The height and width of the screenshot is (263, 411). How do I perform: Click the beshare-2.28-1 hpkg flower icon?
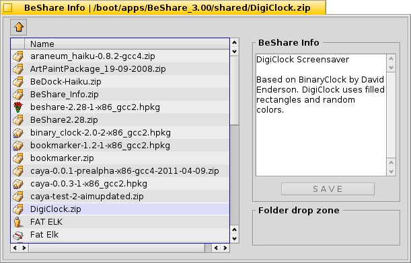[18, 107]
